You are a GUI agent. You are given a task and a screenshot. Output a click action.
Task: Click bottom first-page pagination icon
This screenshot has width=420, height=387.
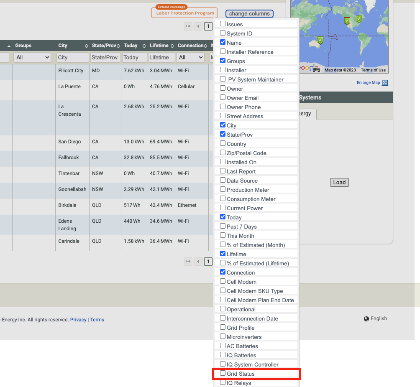click(x=188, y=262)
